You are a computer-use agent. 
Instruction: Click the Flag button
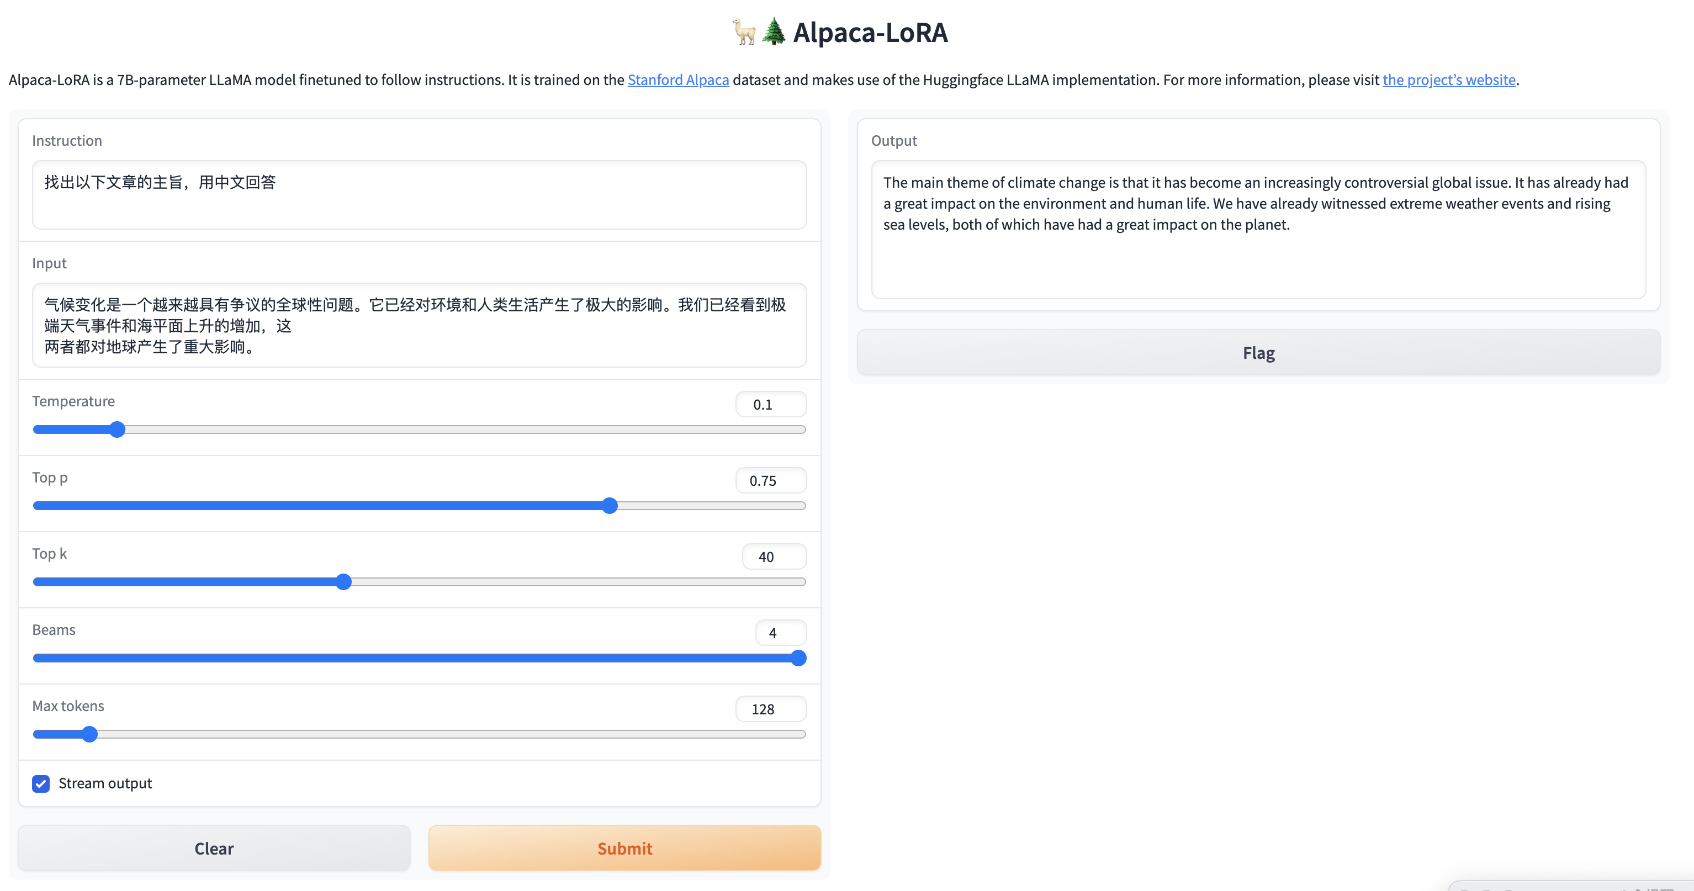1258,352
